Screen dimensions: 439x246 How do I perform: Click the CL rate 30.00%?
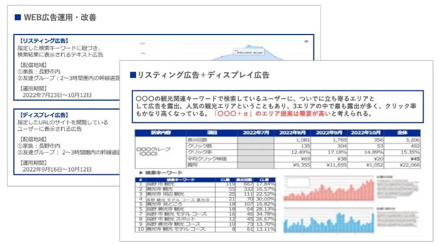266,199
